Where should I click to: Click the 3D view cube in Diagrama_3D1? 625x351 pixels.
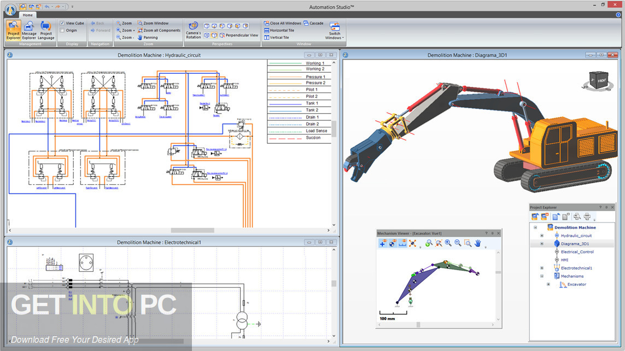pyautogui.click(x=598, y=80)
